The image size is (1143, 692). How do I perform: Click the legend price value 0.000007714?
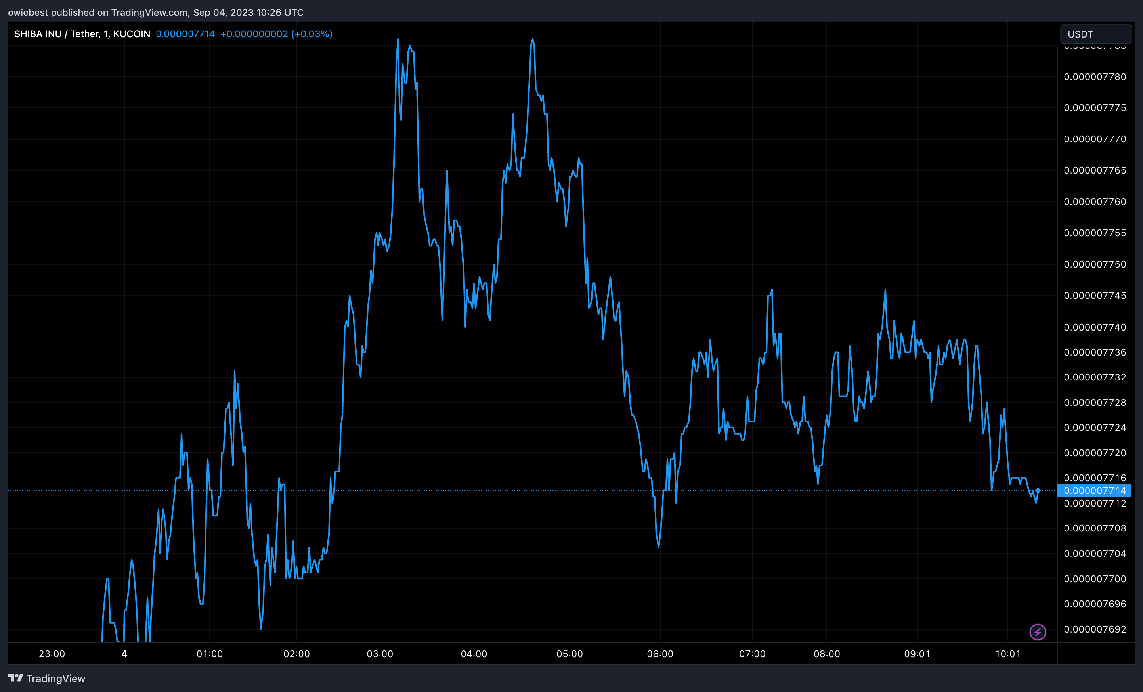click(x=185, y=34)
